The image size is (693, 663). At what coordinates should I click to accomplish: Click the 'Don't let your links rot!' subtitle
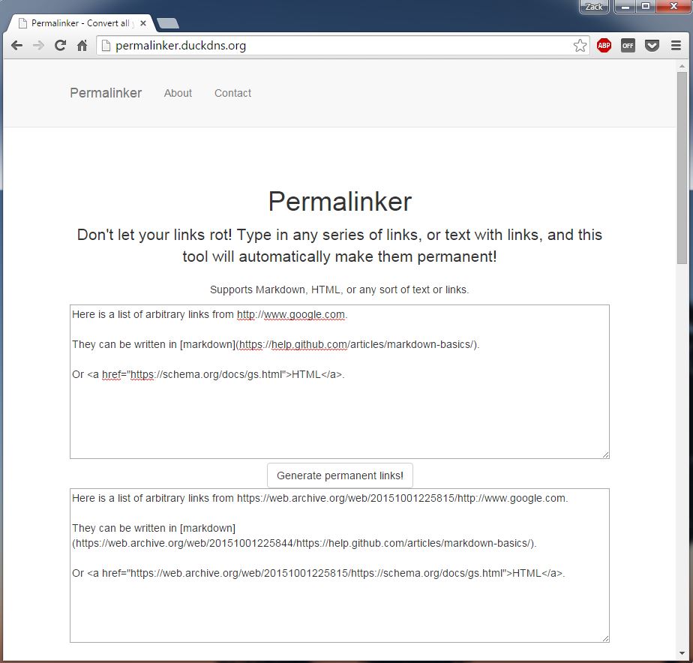[340, 246]
